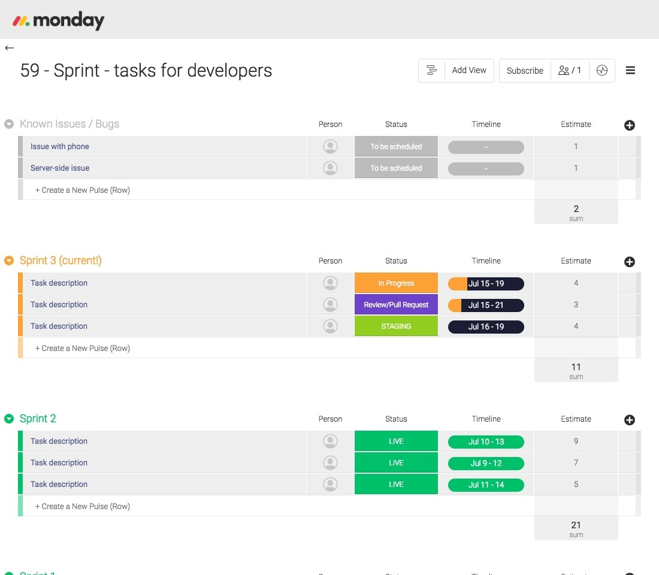Click the 11 sum in Sprint 3
659x575 pixels.
click(x=576, y=370)
